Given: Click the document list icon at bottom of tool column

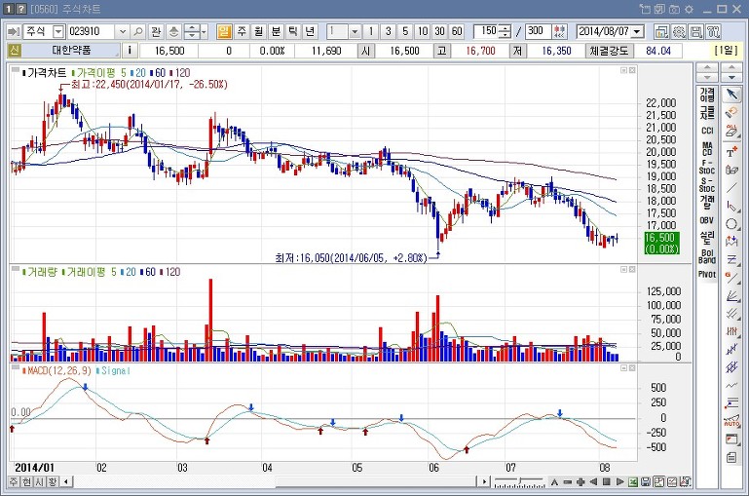Looking at the screenshot, I should tap(731, 457).
